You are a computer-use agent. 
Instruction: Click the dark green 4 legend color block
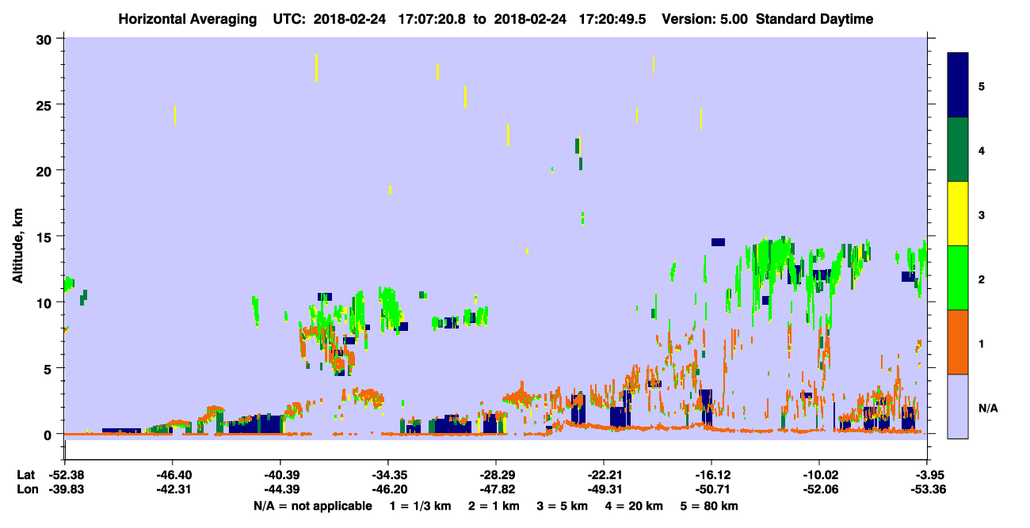pyautogui.click(x=958, y=150)
